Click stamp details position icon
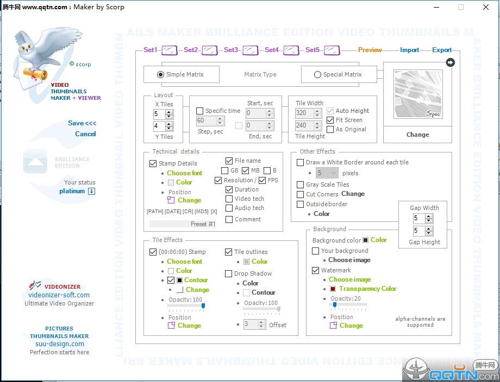The image size is (500, 382). [x=171, y=200]
